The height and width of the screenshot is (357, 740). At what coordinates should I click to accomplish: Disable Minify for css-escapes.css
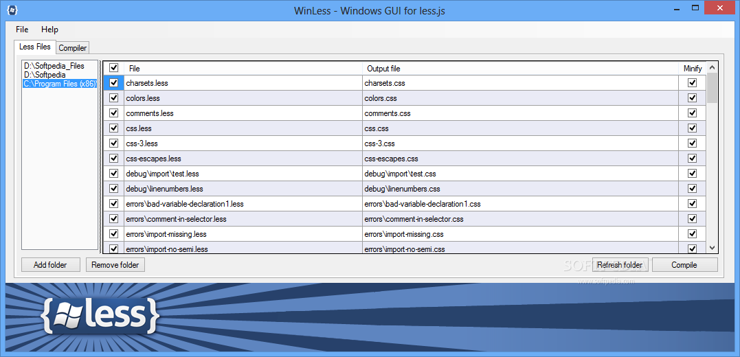pyautogui.click(x=693, y=159)
